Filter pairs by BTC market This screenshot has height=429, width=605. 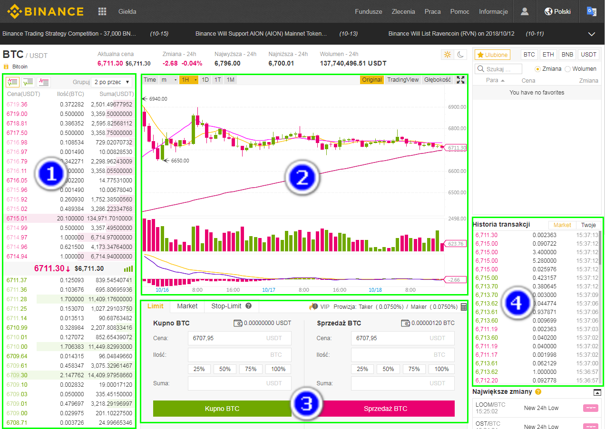529,55
